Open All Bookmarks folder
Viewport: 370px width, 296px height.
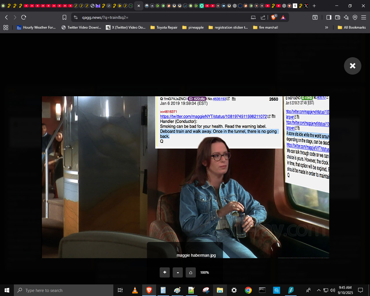pos(352,27)
